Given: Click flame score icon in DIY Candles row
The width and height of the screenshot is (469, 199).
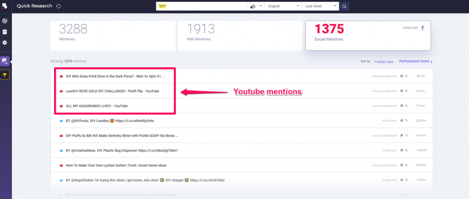Looking at the screenshot, I should click(x=402, y=120).
